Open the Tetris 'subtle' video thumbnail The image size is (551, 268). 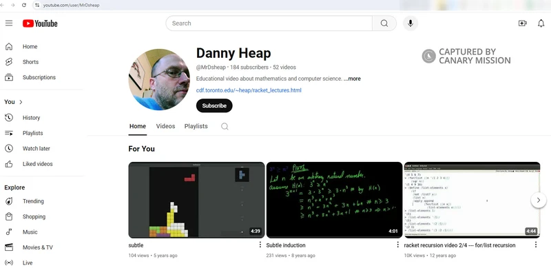pos(196,200)
